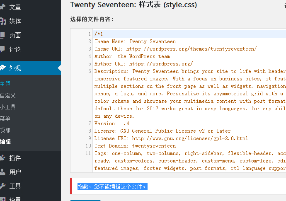Open 编辑 editor submenu link

[x=5, y=142]
